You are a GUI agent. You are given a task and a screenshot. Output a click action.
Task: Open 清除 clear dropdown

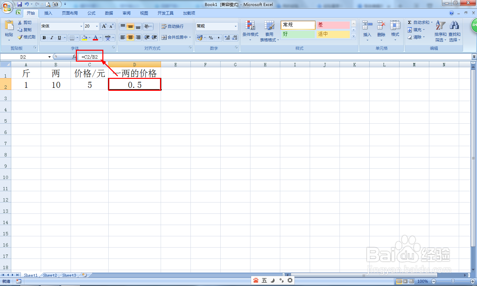click(416, 37)
